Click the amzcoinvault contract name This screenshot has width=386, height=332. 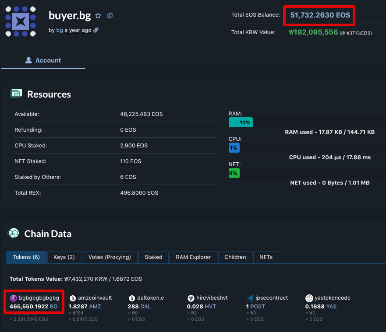tap(95, 298)
